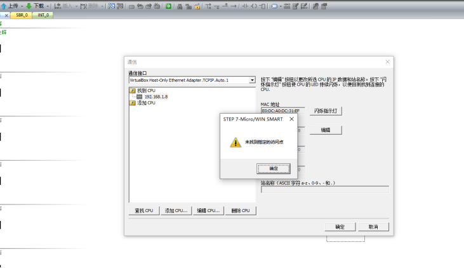The image size is (464, 268).
Task: Click the greyed-out insert (插入) toolbar icon
Action: [58, 6]
